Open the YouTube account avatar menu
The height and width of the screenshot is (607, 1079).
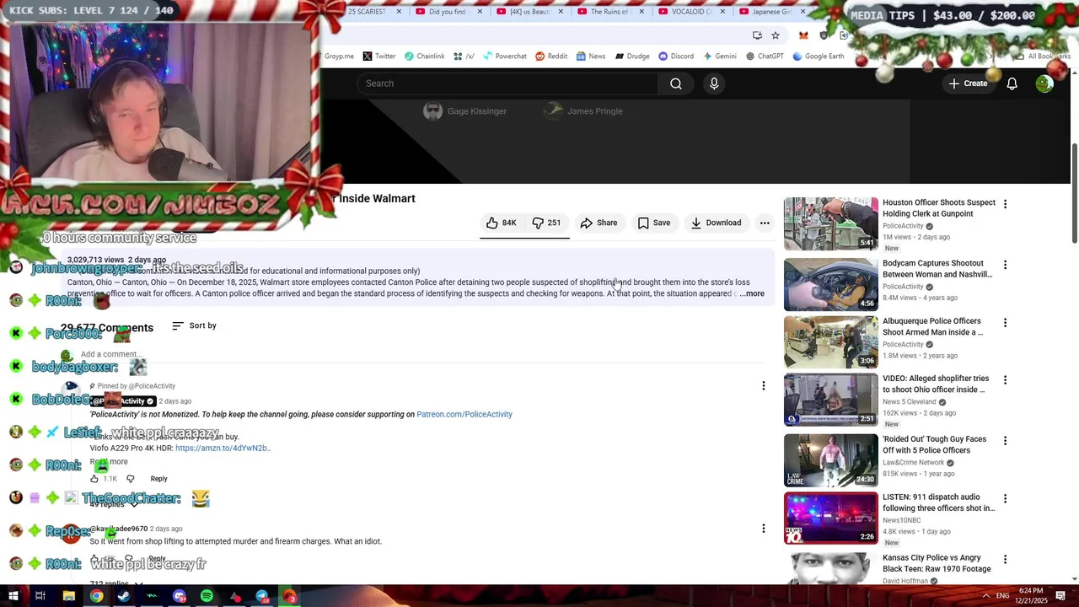pyautogui.click(x=1044, y=83)
